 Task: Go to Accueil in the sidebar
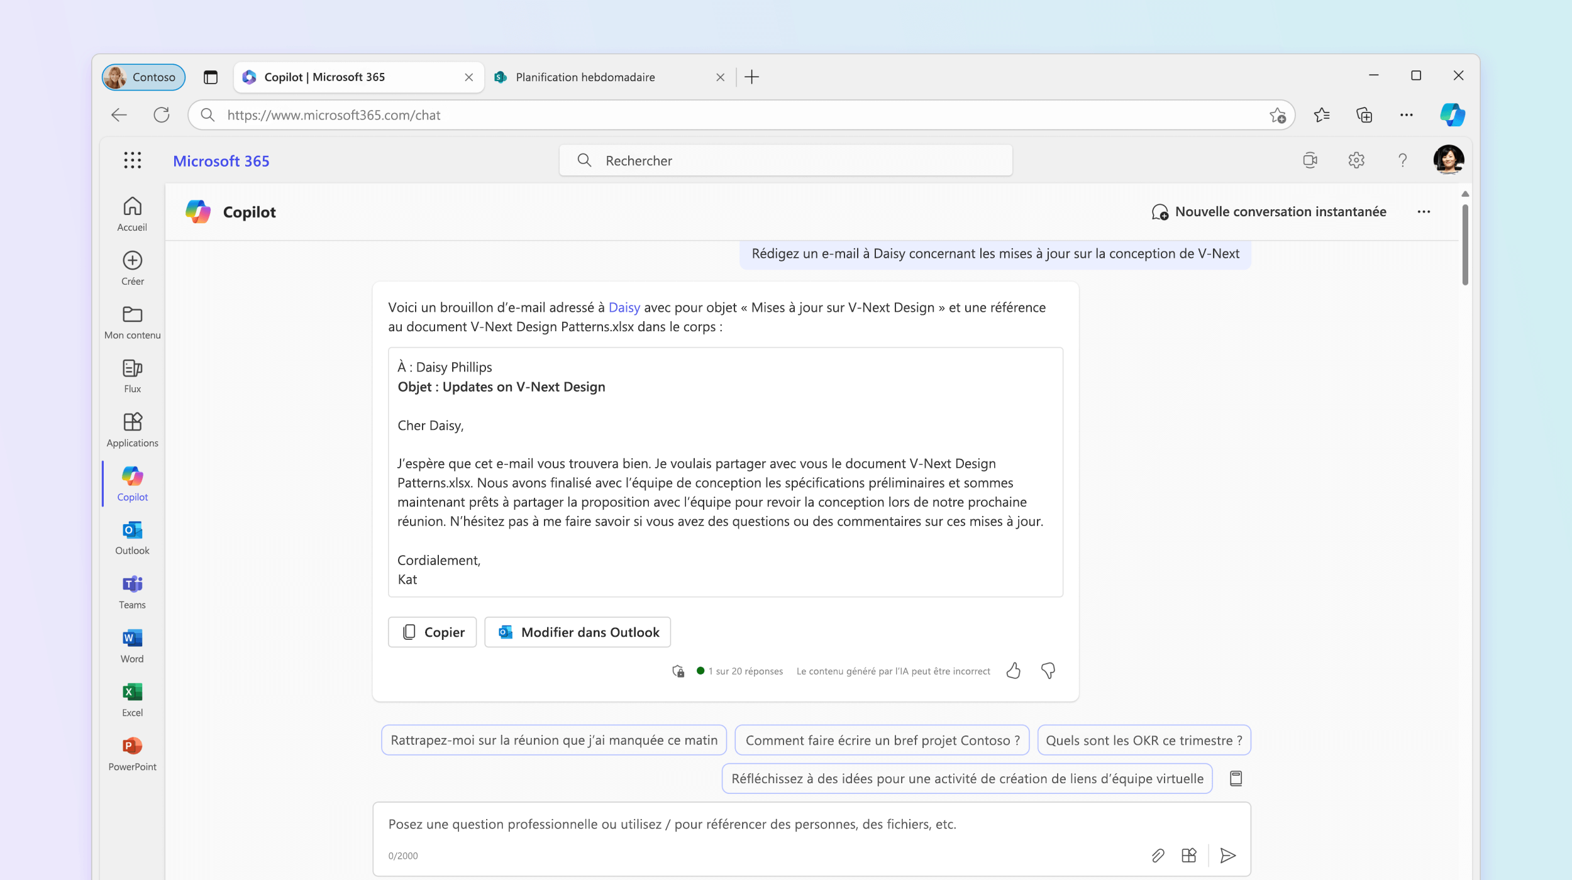click(132, 214)
